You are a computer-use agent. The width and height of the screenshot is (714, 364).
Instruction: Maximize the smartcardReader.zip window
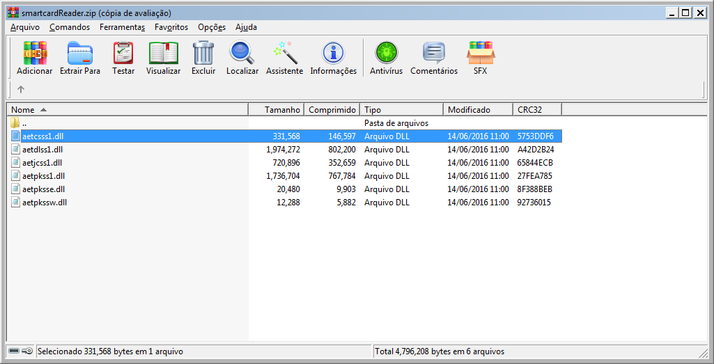coord(685,13)
